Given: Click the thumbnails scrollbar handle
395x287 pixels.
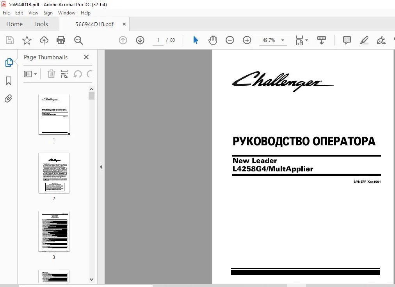Looking at the screenshot, I should click(91, 96).
